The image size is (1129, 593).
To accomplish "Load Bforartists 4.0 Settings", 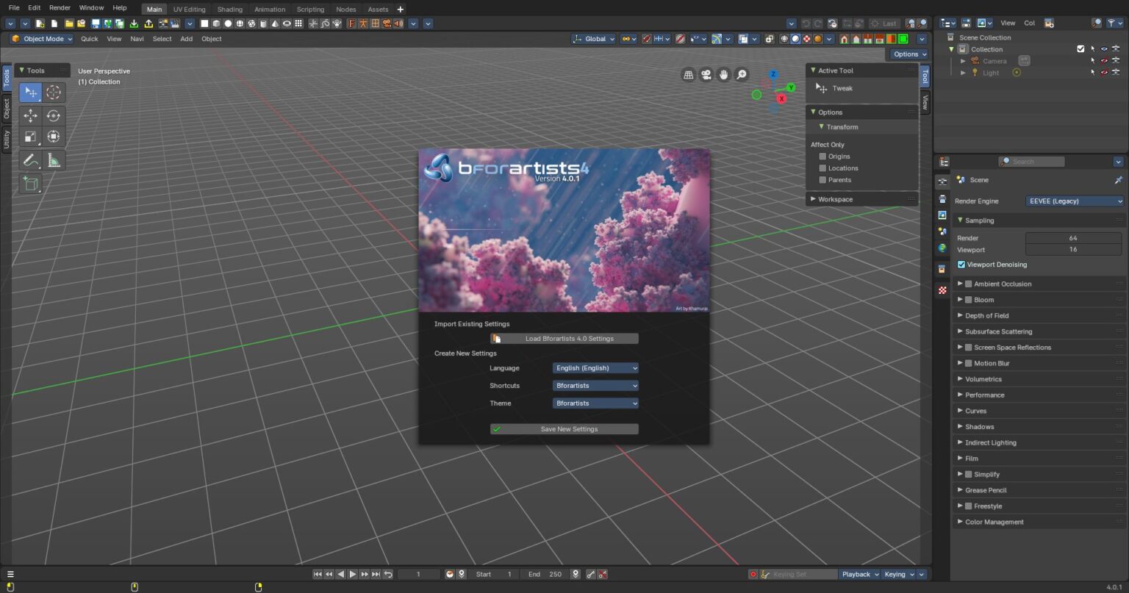I will coord(564,338).
